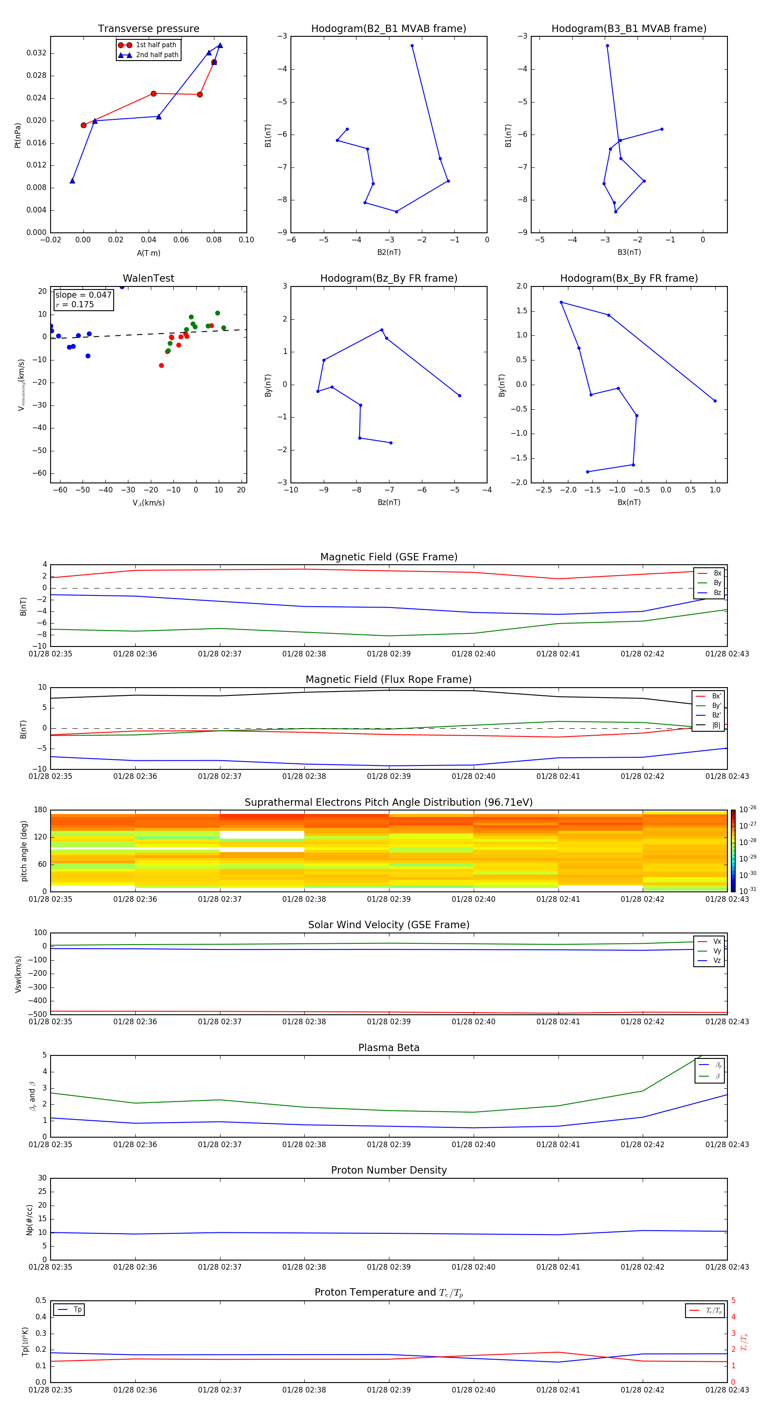This screenshot has width=778, height=1428.
Task: Click 'Hodogram(Bx_By FR frame)' title
Action: pos(629,278)
